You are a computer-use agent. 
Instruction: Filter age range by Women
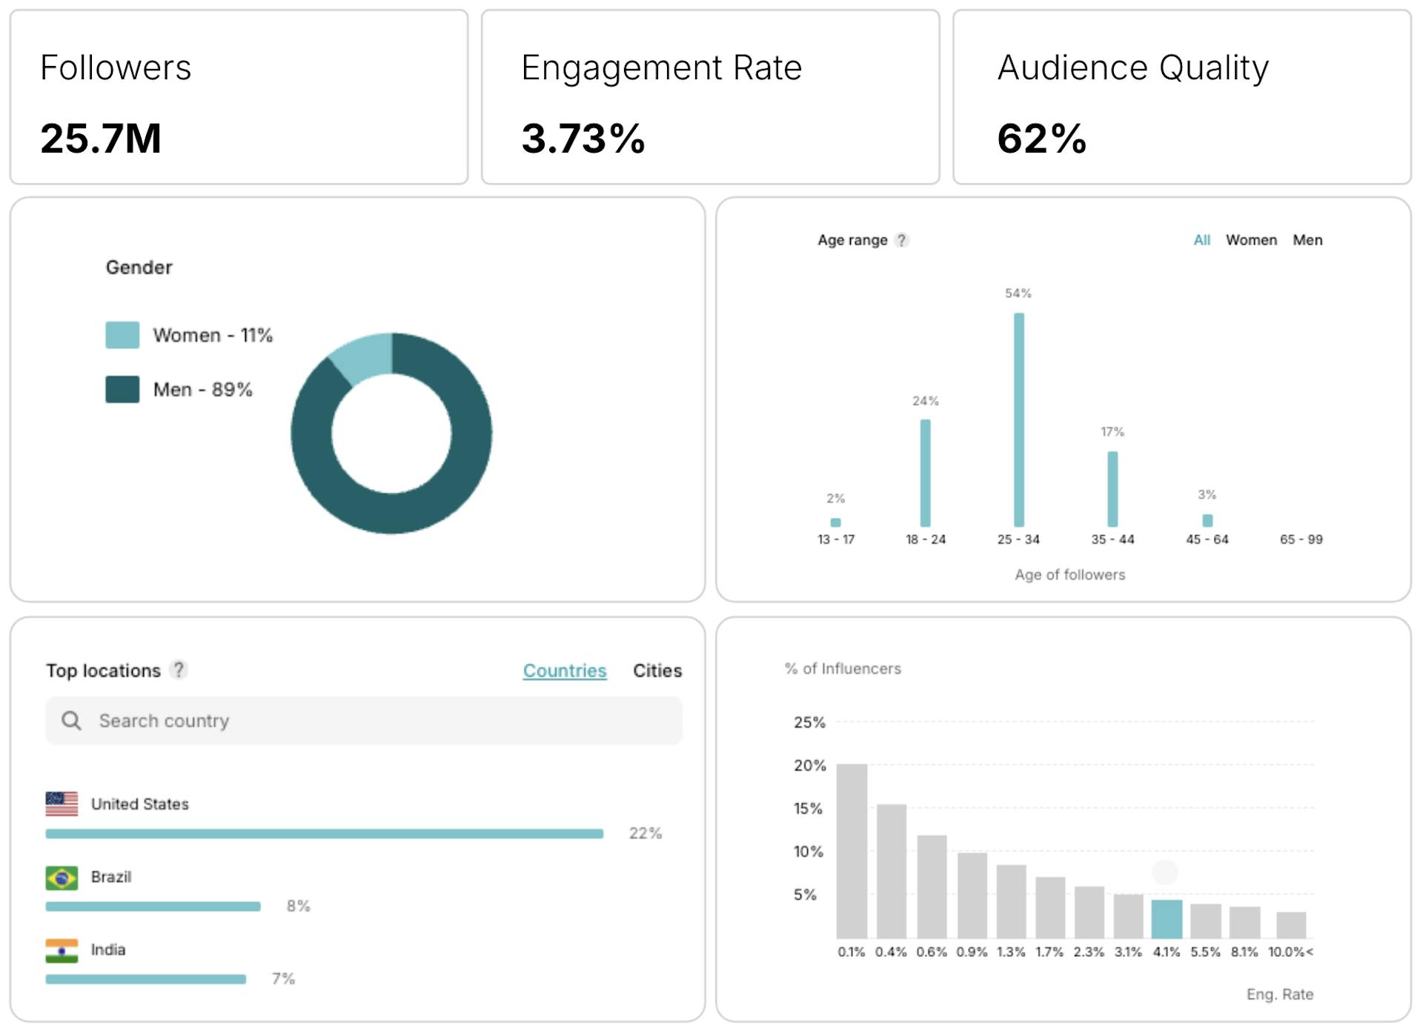pos(1251,240)
